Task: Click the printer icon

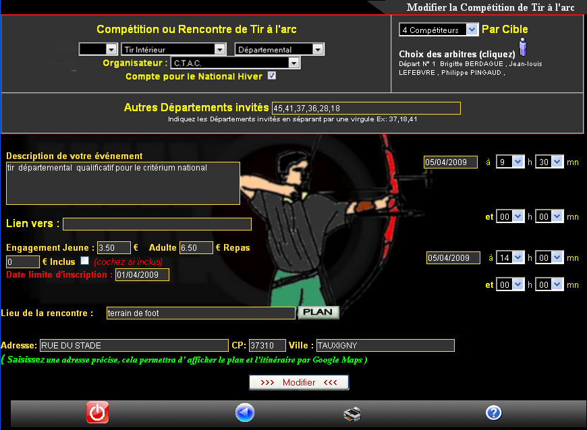Action: click(352, 413)
